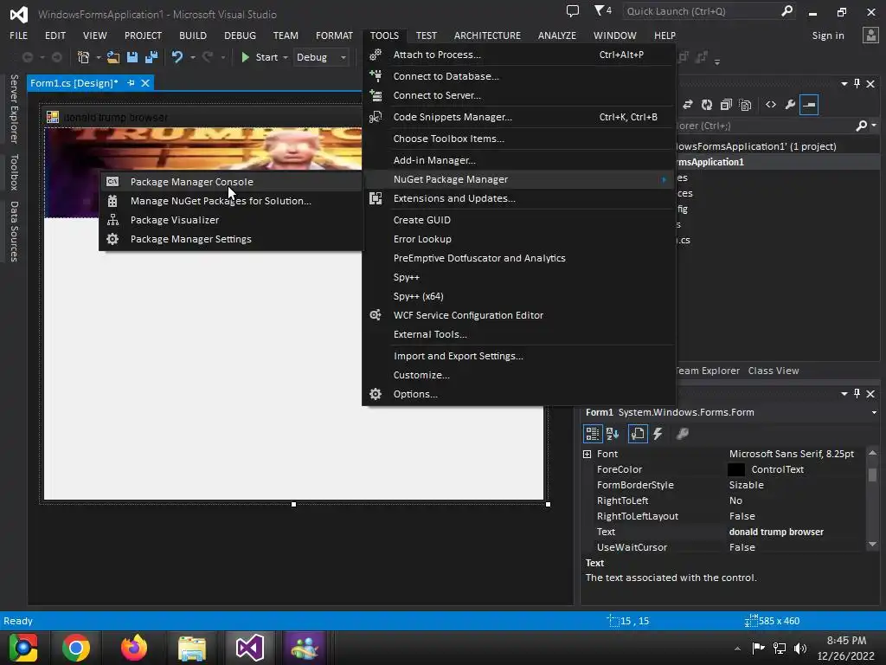Open the New Project dropdown arrow
The width and height of the screenshot is (886, 665).
tap(99, 58)
